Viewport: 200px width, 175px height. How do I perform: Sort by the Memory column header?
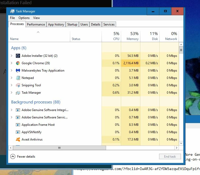tap(131, 37)
